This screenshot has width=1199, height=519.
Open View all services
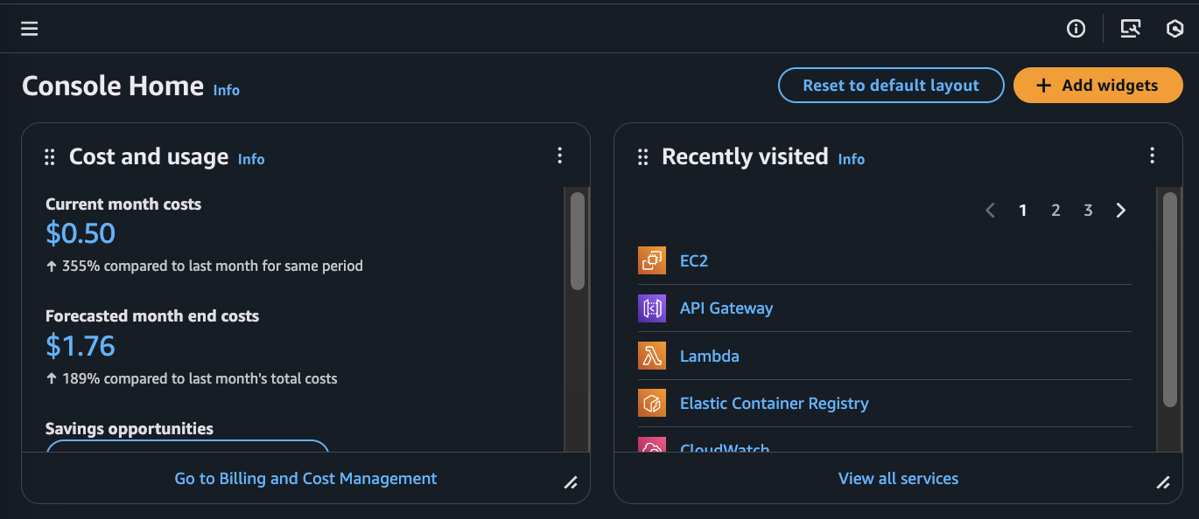pos(898,478)
